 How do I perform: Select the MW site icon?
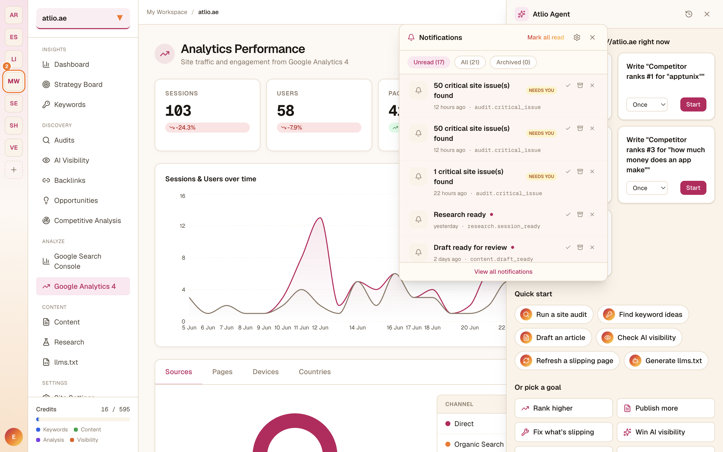(x=14, y=81)
